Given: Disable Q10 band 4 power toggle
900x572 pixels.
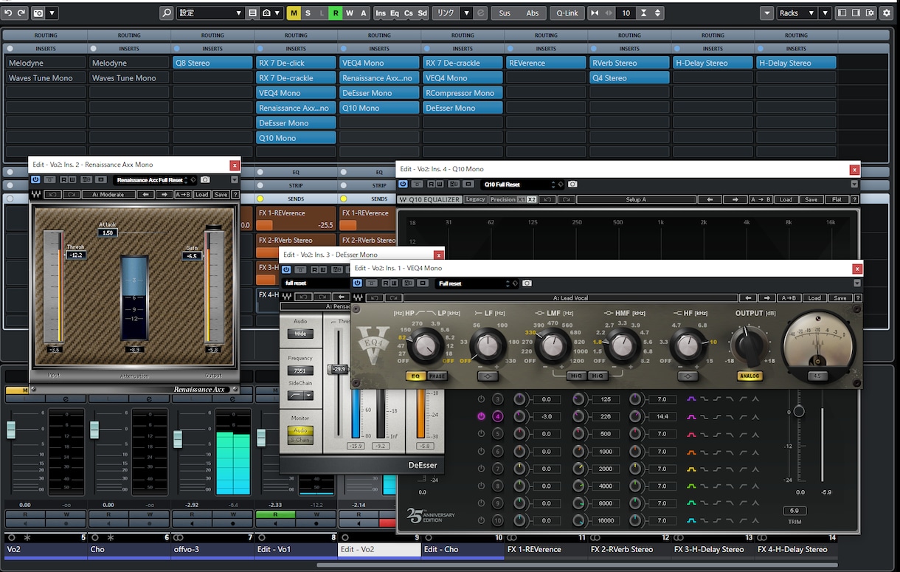Looking at the screenshot, I should 481,417.
